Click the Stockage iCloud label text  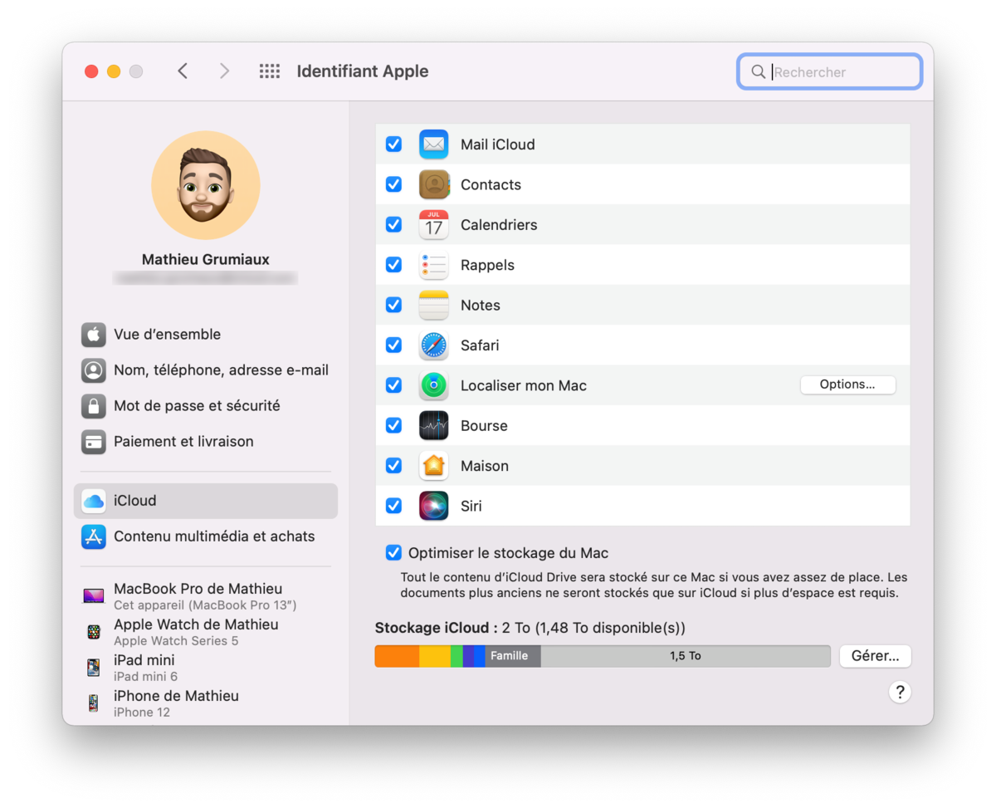(x=436, y=628)
